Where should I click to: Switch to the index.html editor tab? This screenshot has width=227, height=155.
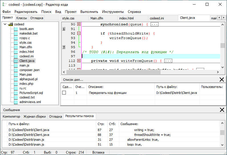point(126,18)
